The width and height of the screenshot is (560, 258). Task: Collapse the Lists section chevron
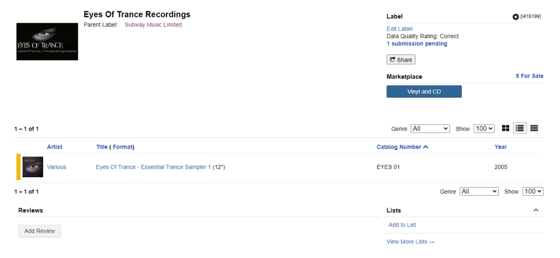(x=536, y=210)
